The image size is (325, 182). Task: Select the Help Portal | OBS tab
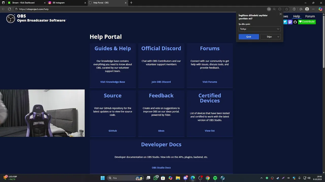pos(108,3)
